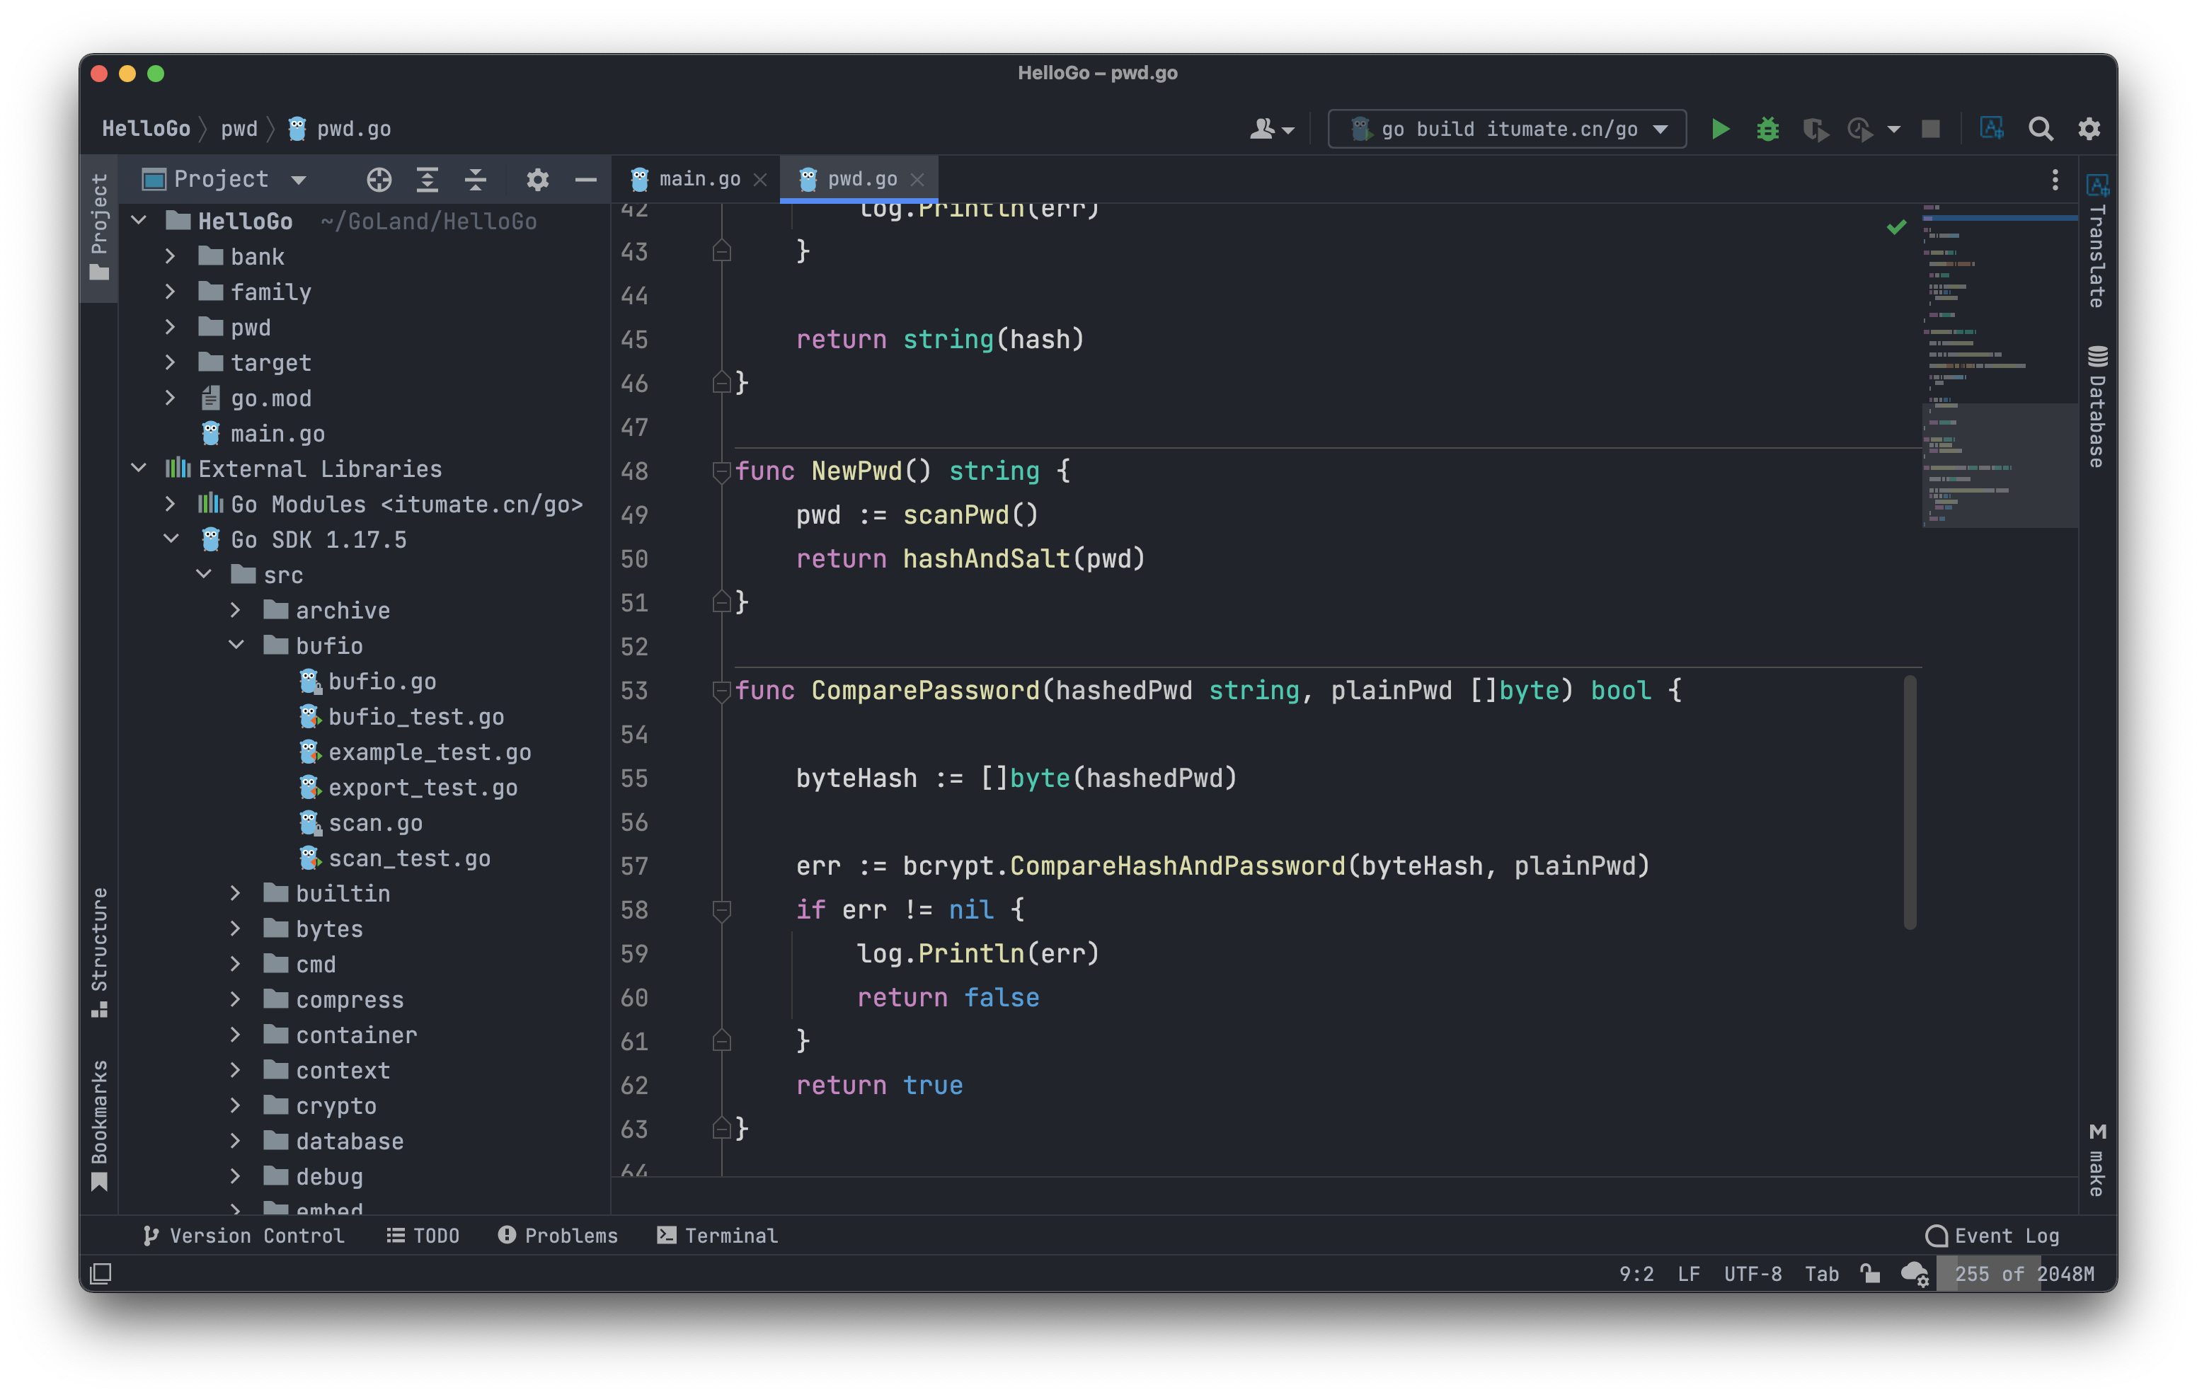Click the memory indicator 255 of 2048M
The width and height of the screenshot is (2197, 1397).
click(x=2024, y=1274)
